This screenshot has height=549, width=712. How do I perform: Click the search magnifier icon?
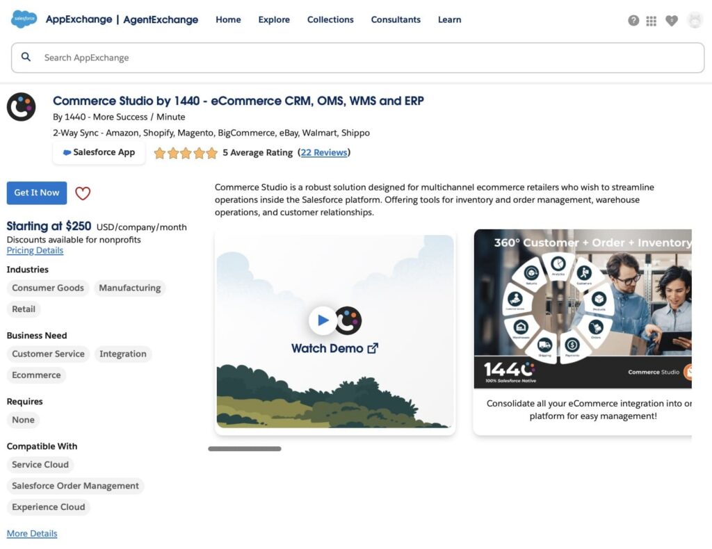(x=26, y=57)
